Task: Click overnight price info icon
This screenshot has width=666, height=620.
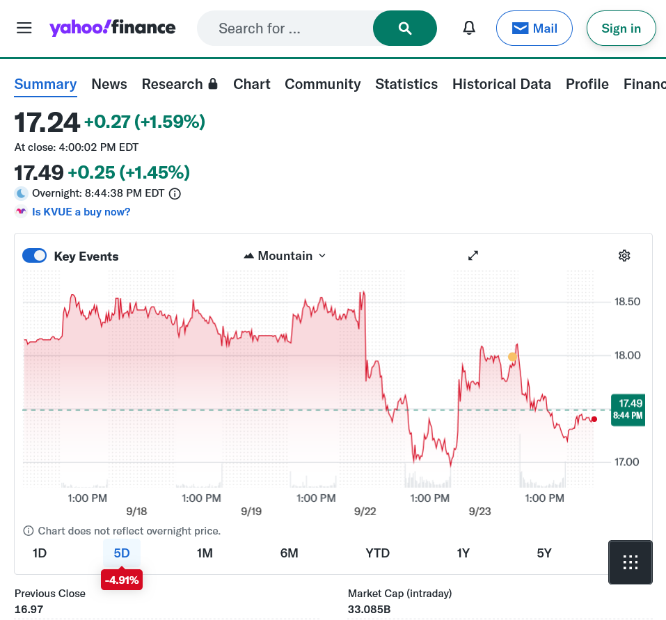Action: 175,194
